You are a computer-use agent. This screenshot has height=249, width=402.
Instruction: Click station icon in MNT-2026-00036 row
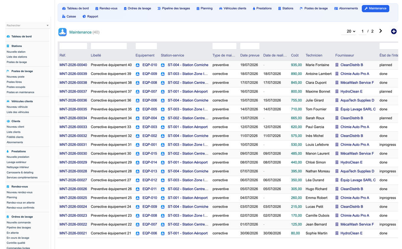coord(163,101)
